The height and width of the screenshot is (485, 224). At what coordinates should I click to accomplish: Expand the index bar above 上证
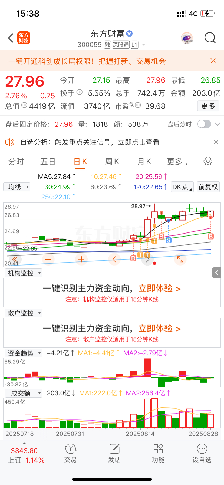(24, 443)
